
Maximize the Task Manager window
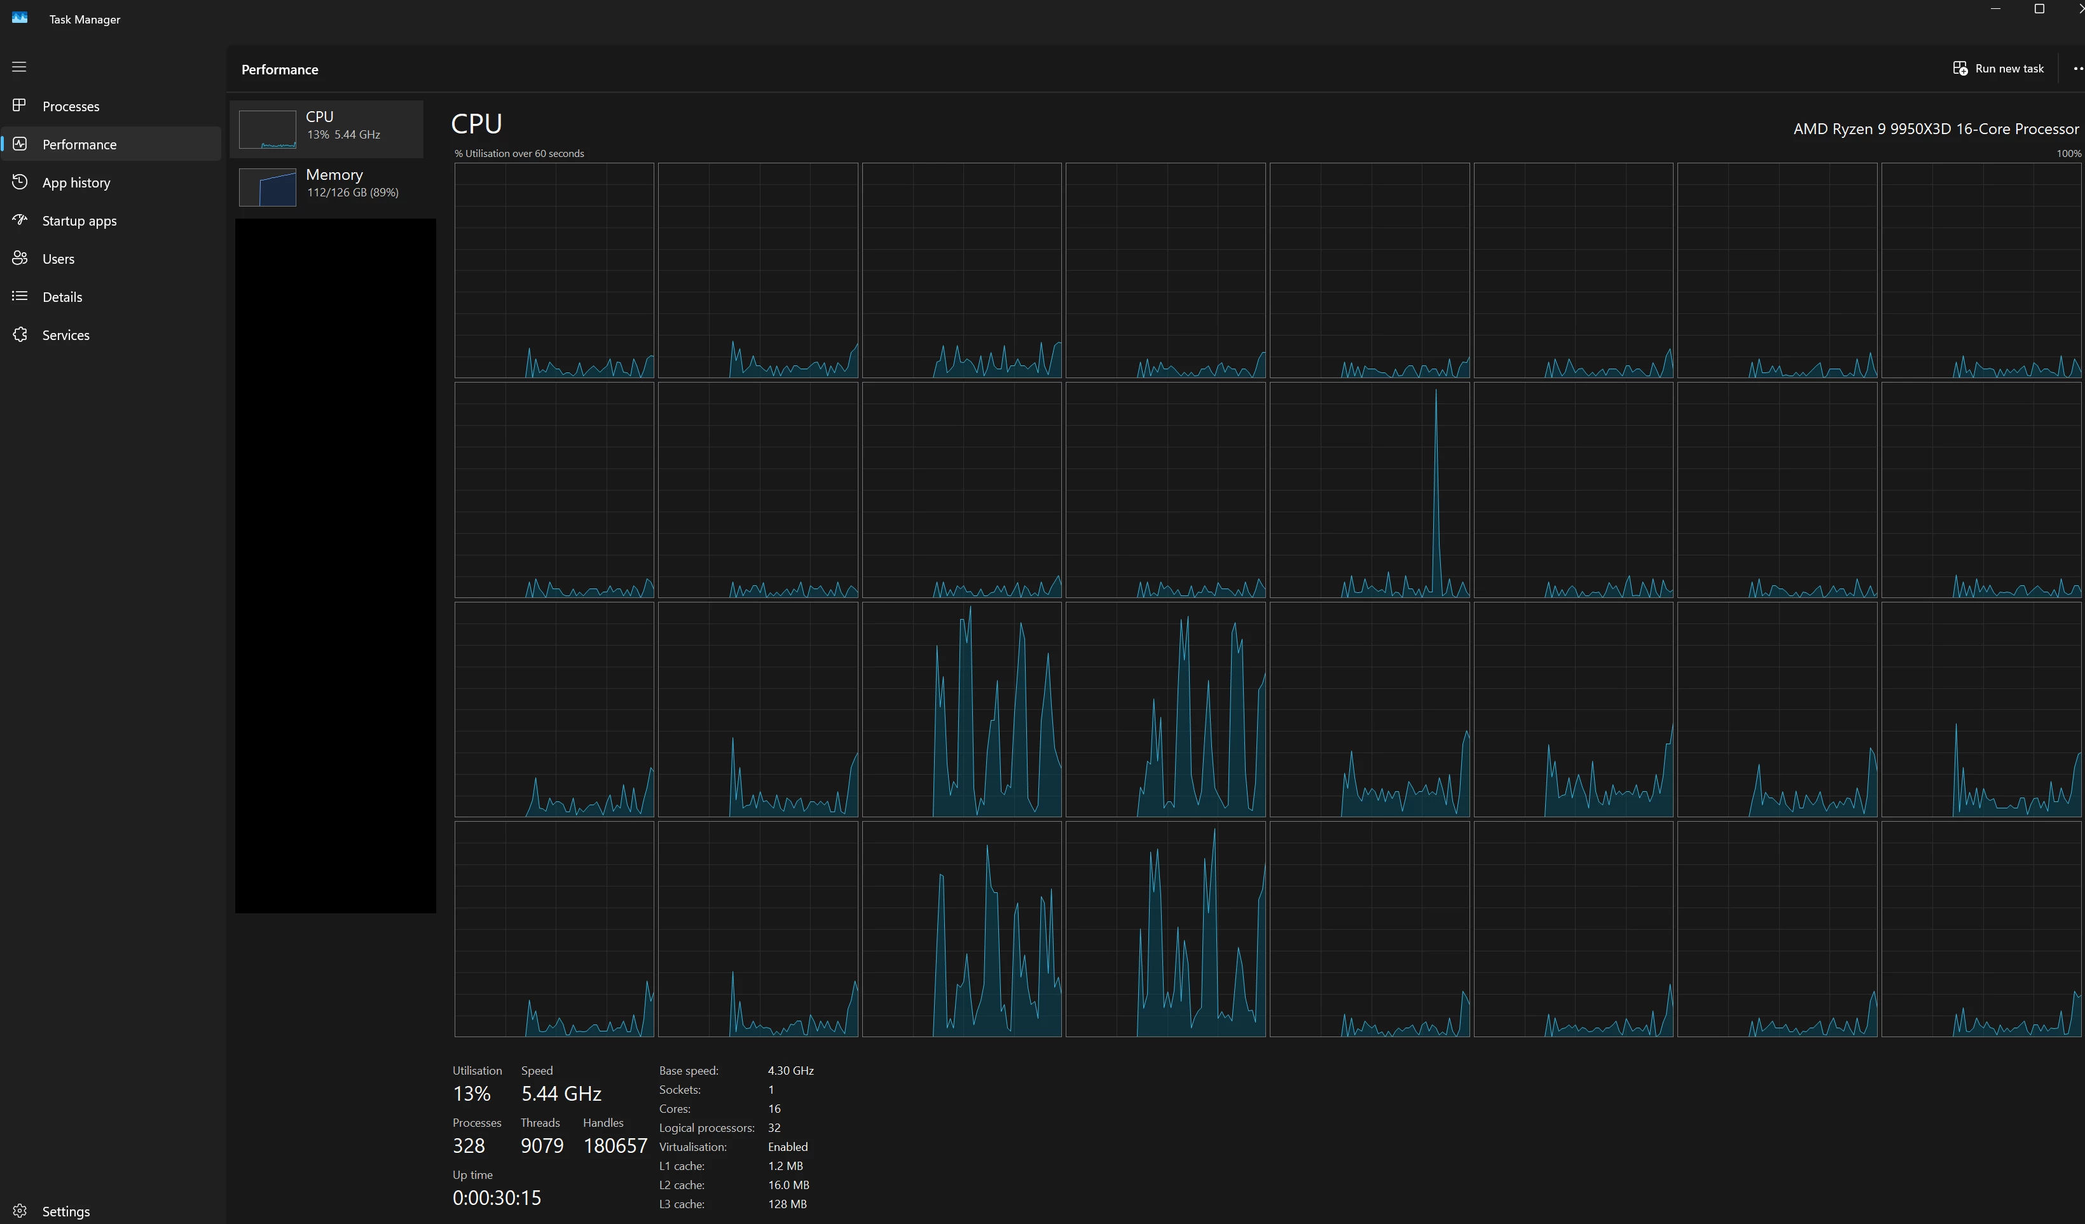(2039, 9)
